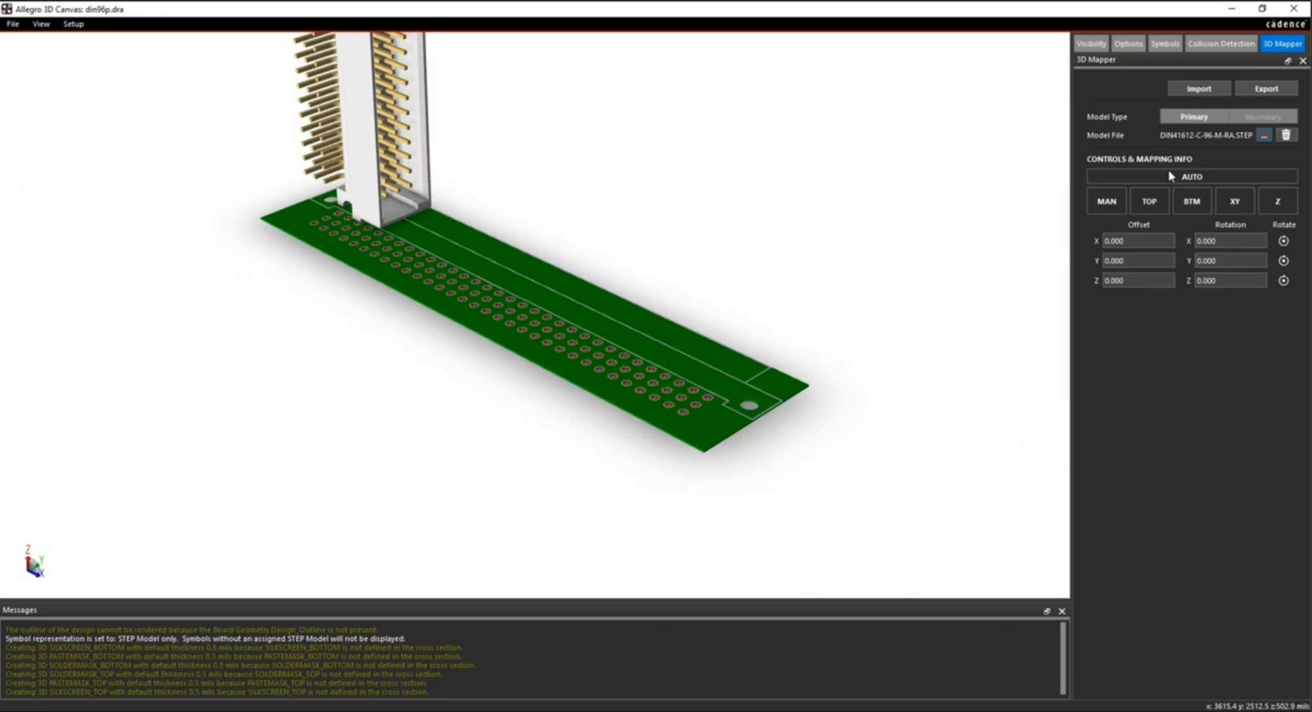The image size is (1312, 712).
Task: Click the Rotate icon for Y rotation
Action: tap(1284, 260)
